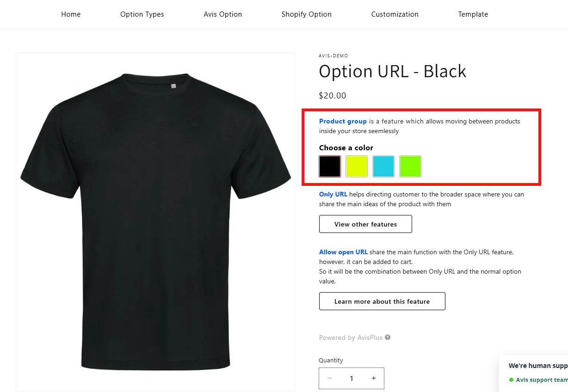Pick the cyan blue color swatch

click(x=383, y=166)
